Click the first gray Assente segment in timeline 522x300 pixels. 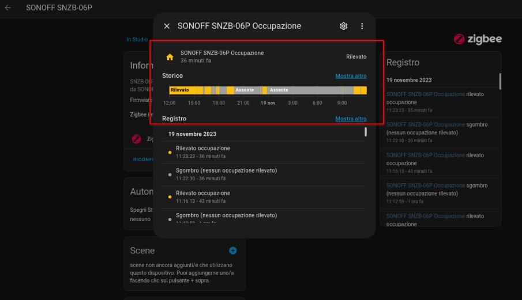point(246,90)
